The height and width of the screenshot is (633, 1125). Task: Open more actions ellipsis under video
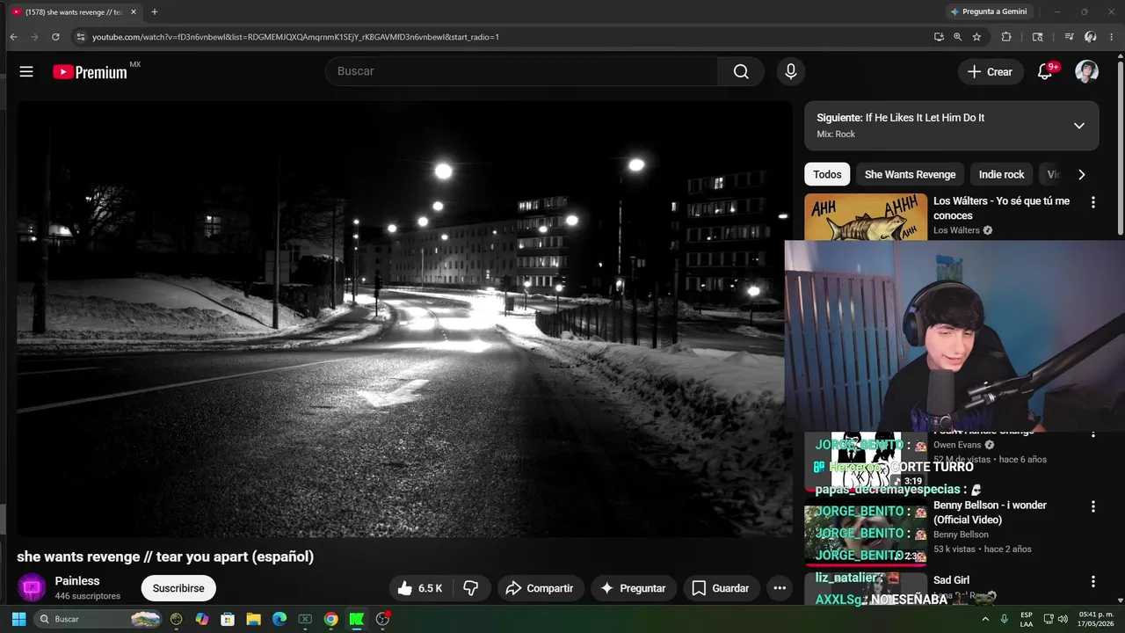779,588
